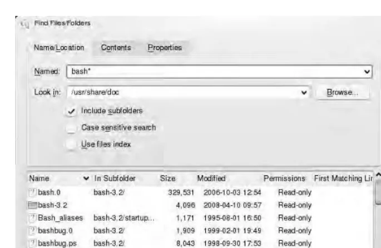
Task: Enable Case sensitive search checkbox
Action: coord(71,128)
